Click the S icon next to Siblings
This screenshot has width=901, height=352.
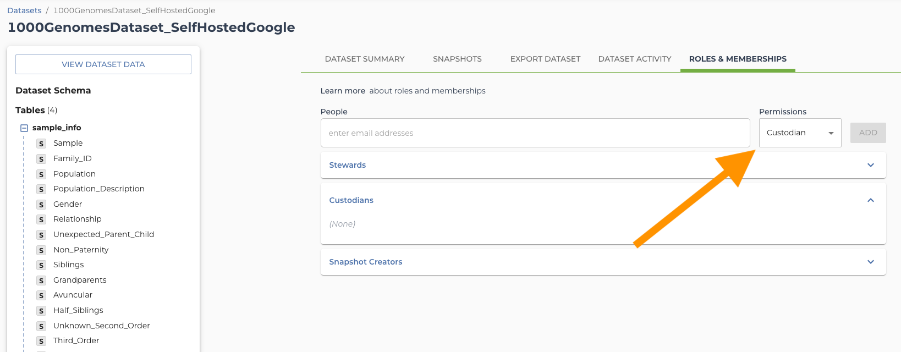[x=41, y=265]
